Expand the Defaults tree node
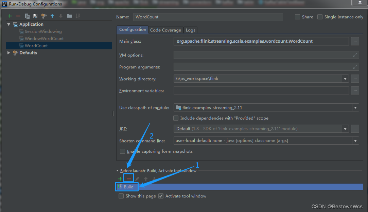The image size is (368, 212). 8,52
